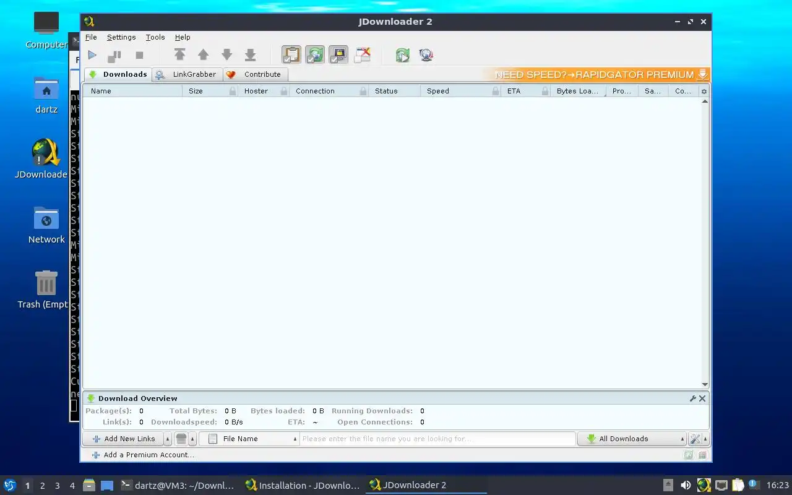Toggle lock on the Connection column
The image size is (792, 495).
coord(363,91)
